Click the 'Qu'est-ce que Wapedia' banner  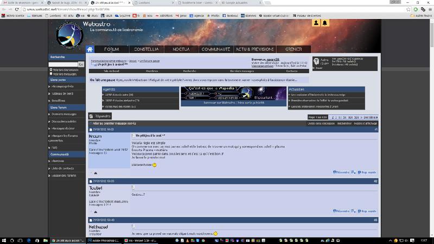(x=234, y=94)
